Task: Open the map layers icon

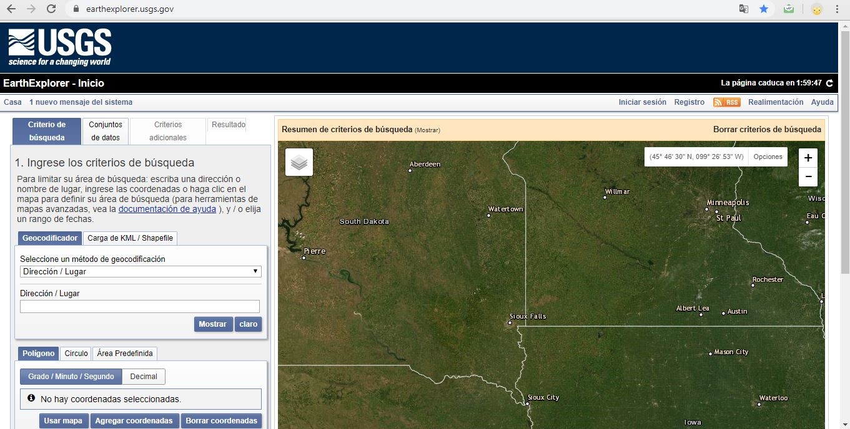Action: 299,162
